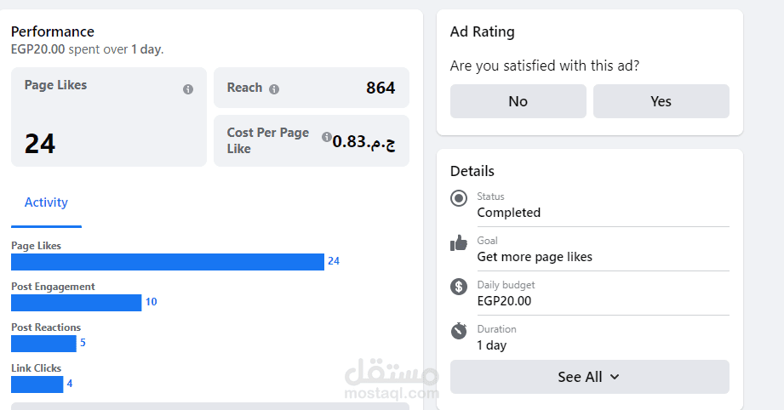Expand details with See All button
Viewport: 784px width, 410px height.
(589, 377)
